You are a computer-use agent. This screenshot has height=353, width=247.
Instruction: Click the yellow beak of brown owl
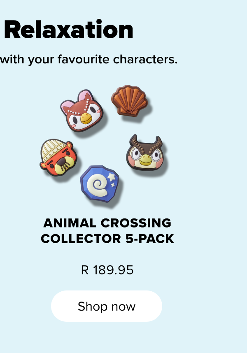pos(145,160)
